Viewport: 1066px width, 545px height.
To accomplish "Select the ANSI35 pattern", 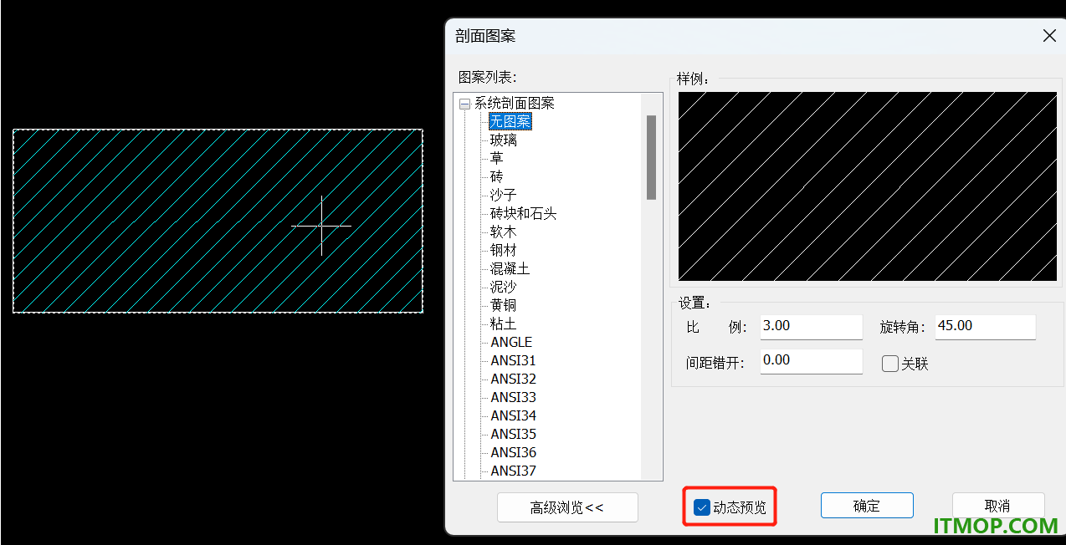I will tap(514, 434).
